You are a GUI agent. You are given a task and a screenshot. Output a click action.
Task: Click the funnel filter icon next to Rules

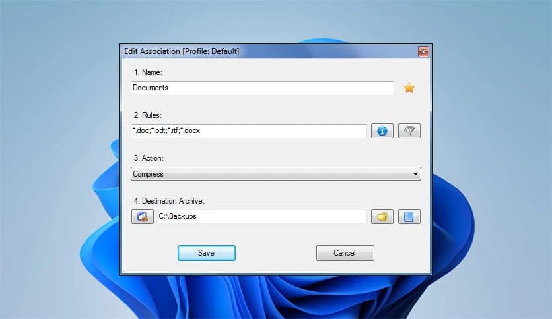409,131
